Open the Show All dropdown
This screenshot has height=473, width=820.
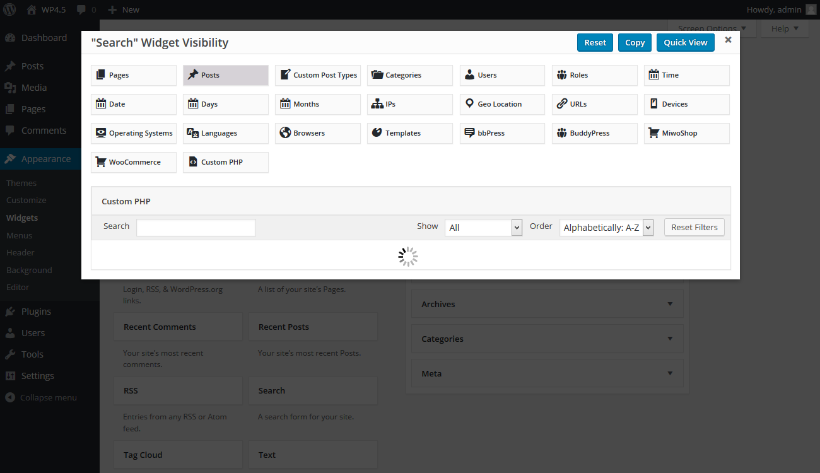(x=484, y=228)
